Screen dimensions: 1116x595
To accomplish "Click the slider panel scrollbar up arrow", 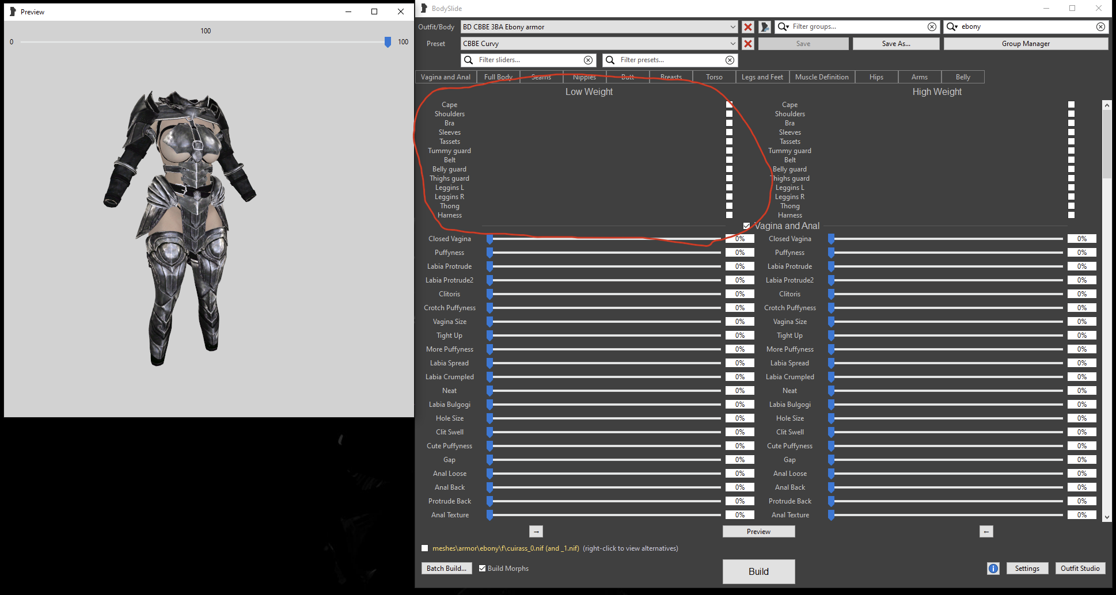I will 1107,105.
